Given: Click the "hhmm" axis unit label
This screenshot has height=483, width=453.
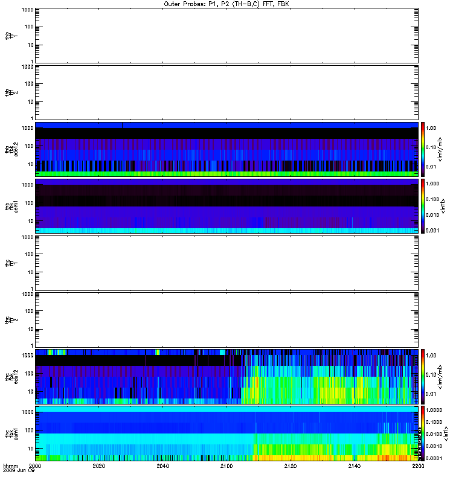Looking at the screenshot, I should coord(10,466).
